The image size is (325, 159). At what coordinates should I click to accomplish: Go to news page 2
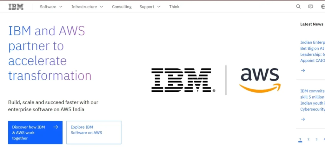(308, 139)
